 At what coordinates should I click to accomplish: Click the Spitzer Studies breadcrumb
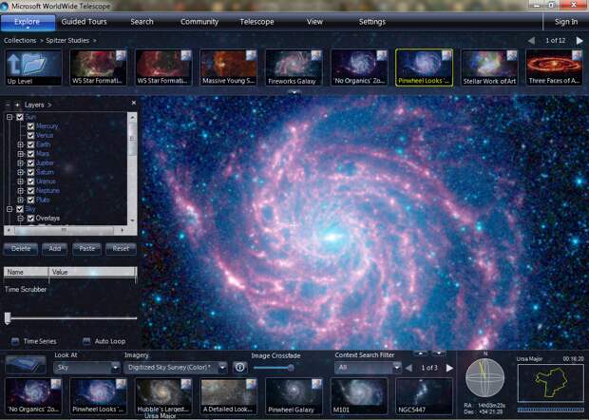(67, 40)
